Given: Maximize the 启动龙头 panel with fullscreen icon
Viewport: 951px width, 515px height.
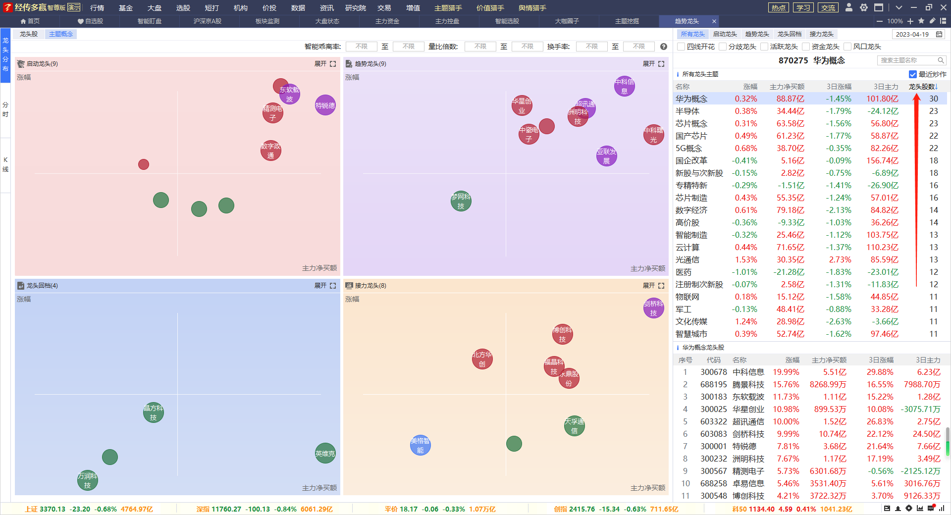Looking at the screenshot, I should [333, 64].
